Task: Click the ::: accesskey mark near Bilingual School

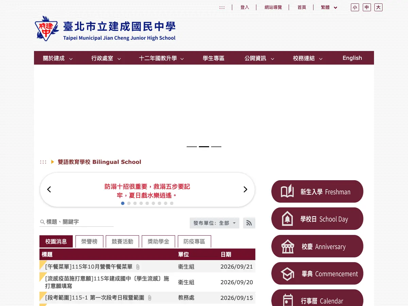Action: pyautogui.click(x=43, y=162)
